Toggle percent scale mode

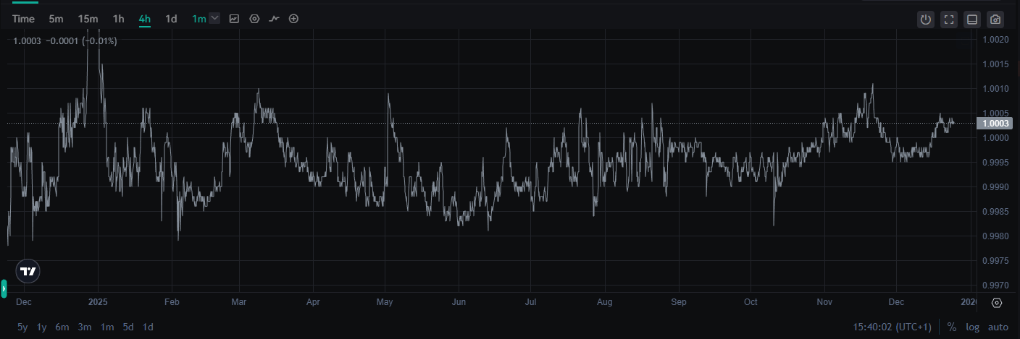coord(952,327)
